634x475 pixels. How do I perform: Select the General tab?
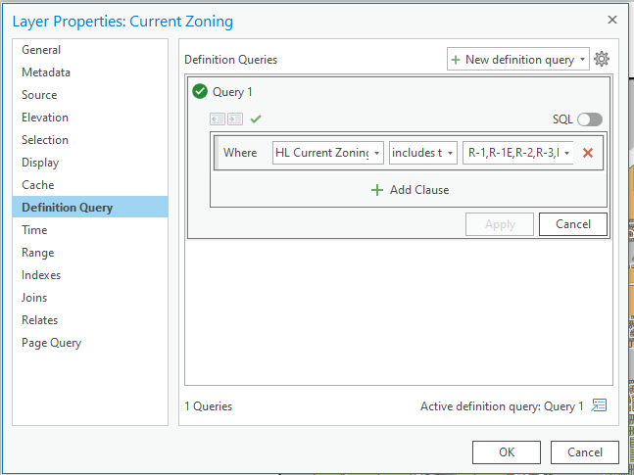(x=90, y=50)
